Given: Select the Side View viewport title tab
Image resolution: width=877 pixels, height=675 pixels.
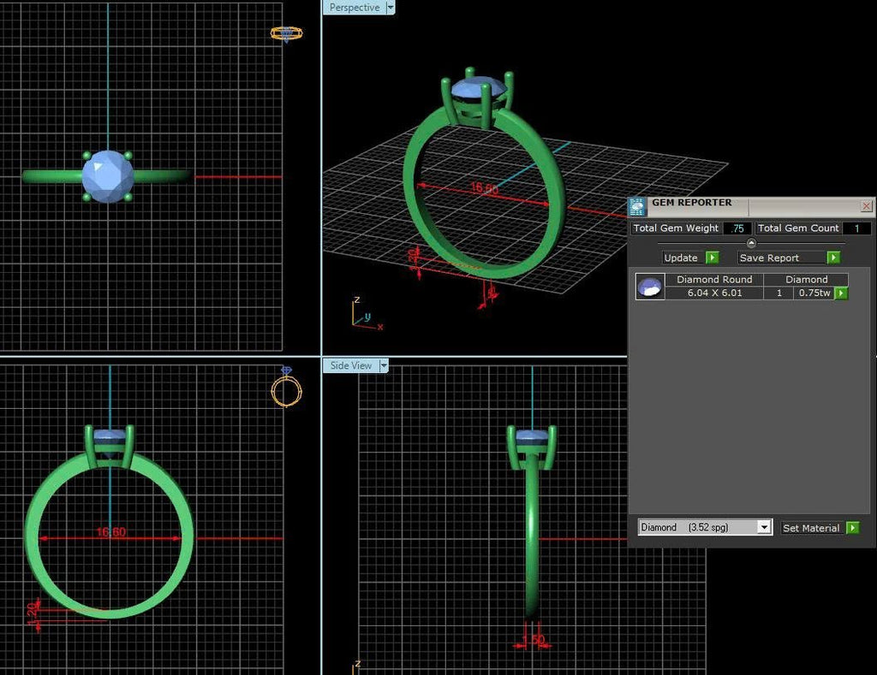Looking at the screenshot, I should point(351,365).
